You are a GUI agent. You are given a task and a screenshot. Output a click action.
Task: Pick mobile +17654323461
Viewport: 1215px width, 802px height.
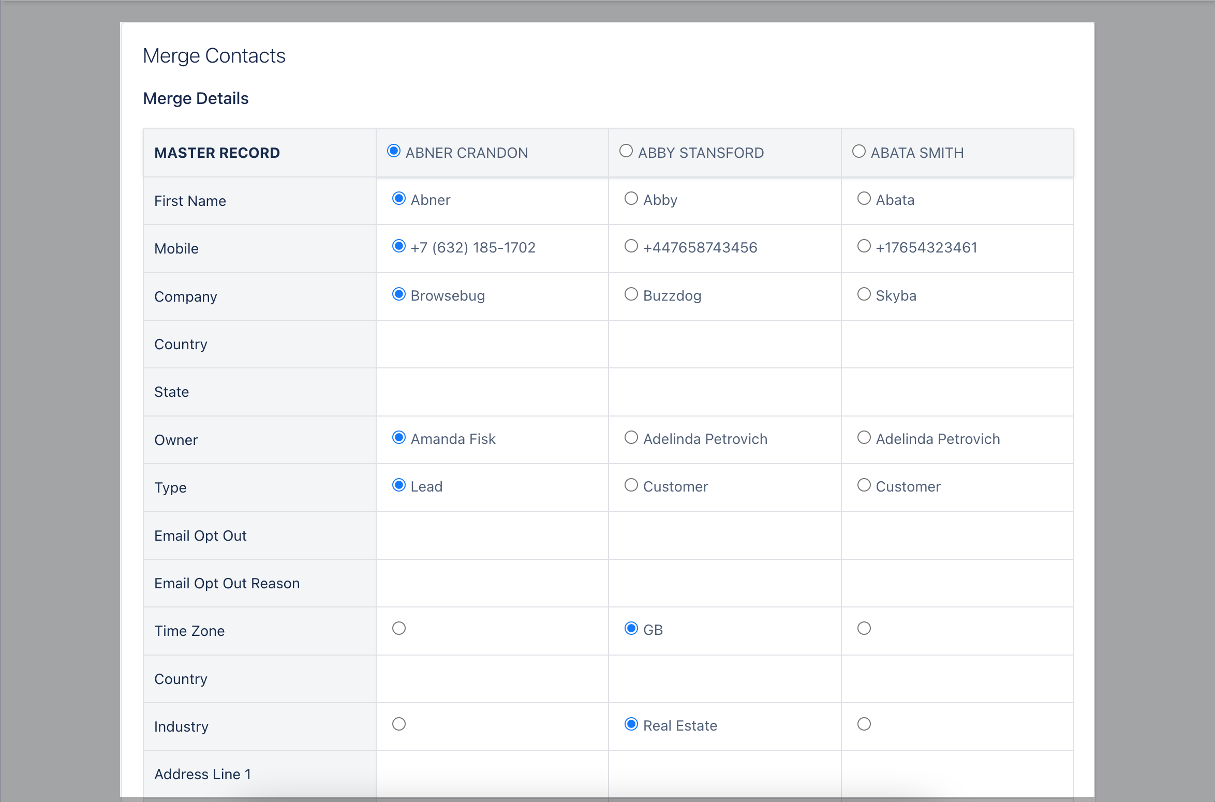click(x=864, y=246)
